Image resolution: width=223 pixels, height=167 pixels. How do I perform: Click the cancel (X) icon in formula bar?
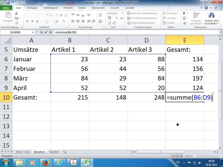pos(42,32)
